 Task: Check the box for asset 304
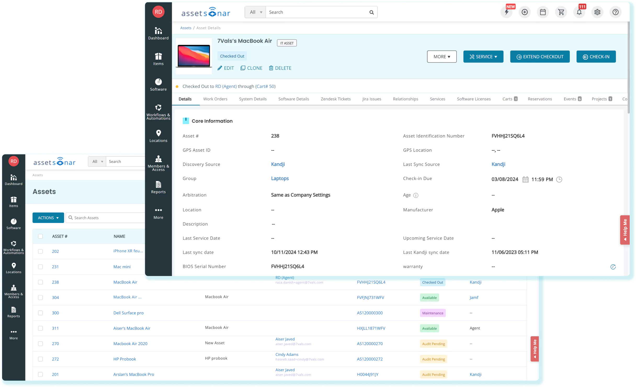tap(40, 298)
